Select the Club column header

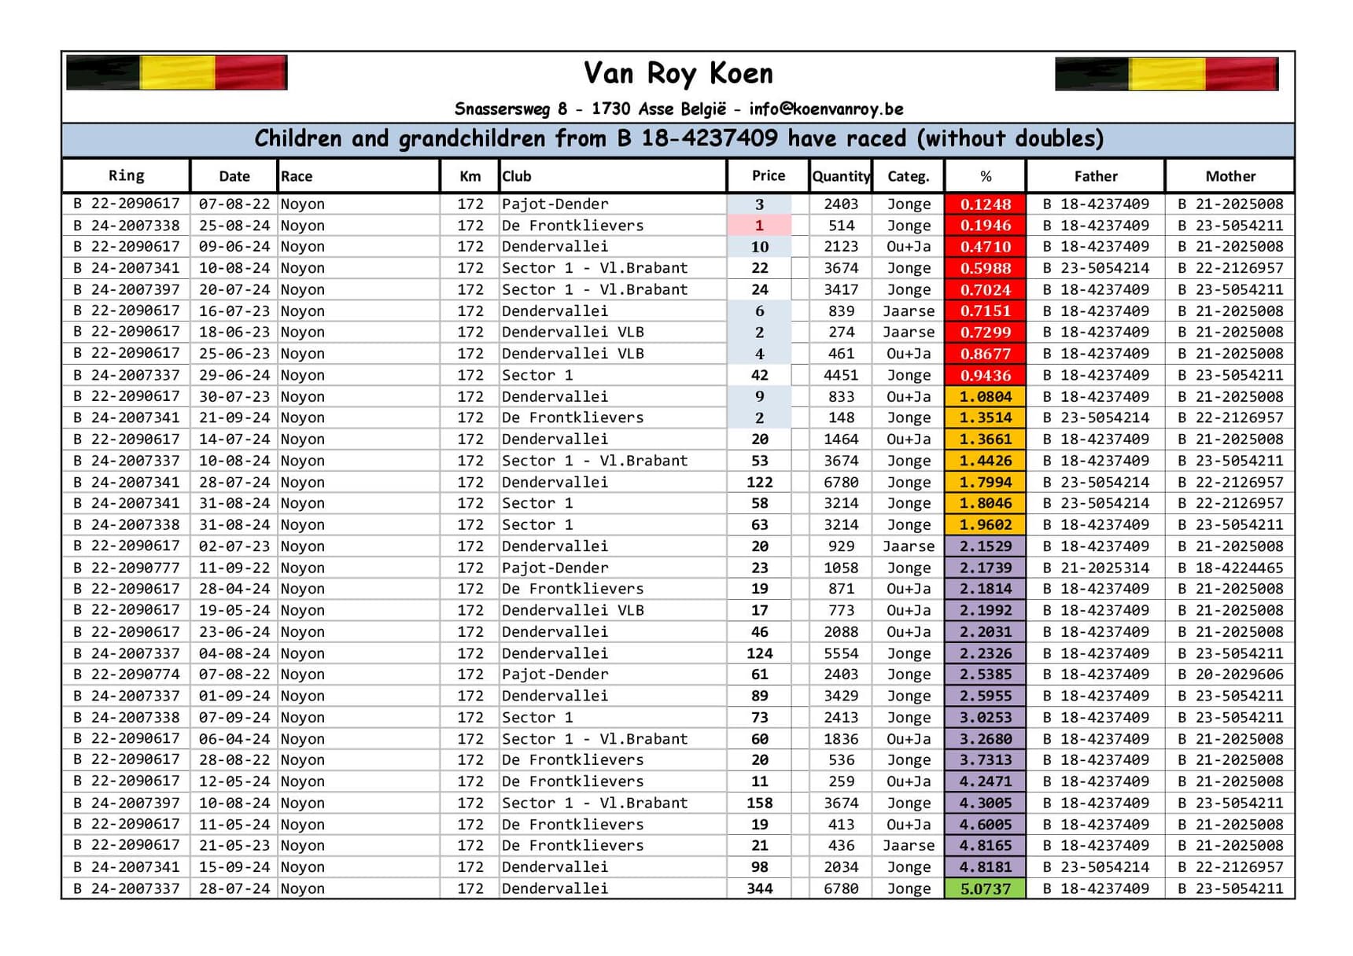(517, 177)
